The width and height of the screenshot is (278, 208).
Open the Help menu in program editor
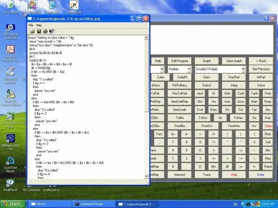click(x=39, y=25)
